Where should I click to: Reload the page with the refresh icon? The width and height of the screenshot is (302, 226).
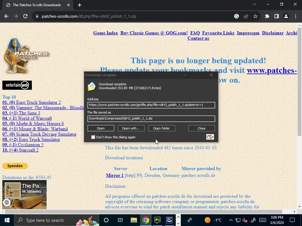click(x=25, y=16)
